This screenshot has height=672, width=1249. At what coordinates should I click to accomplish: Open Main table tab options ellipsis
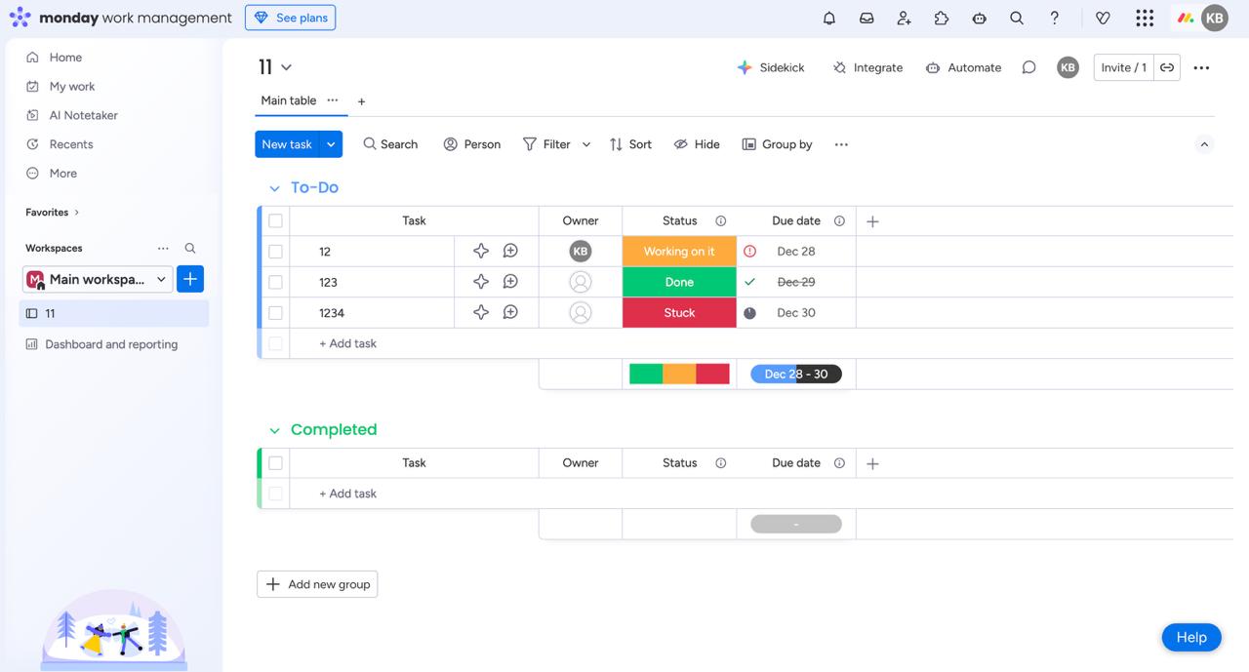(x=333, y=100)
